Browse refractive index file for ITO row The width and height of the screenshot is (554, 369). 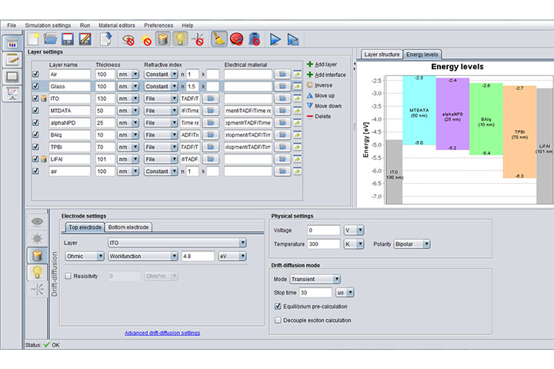[211, 98]
